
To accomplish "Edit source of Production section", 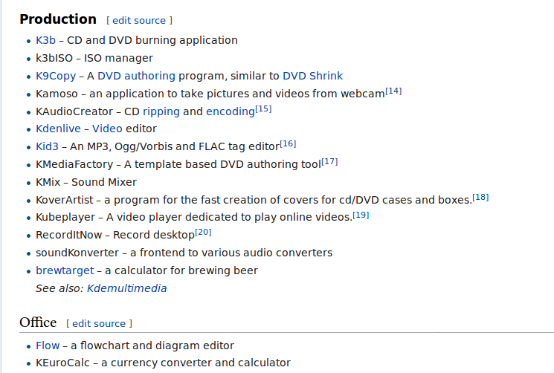I will point(139,20).
